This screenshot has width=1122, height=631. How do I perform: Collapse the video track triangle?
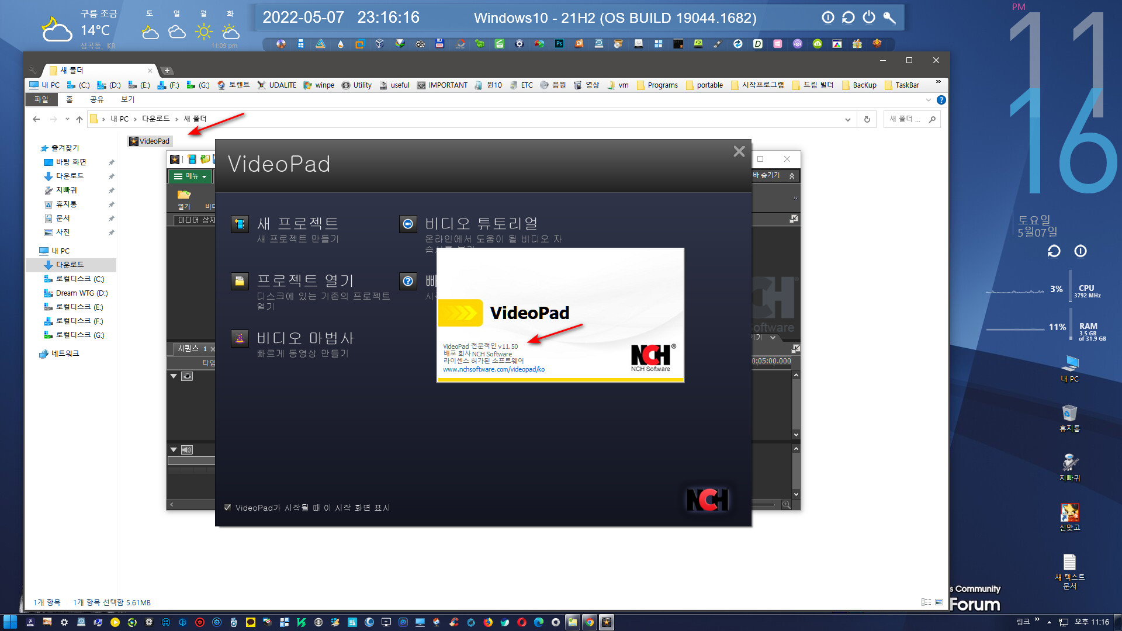174,376
